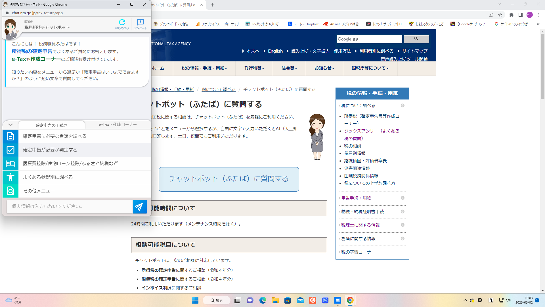This screenshot has width=545, height=307.
Task: Show more bookmarks with » chevron
Action: tap(538, 24)
